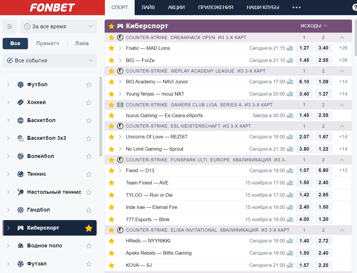Toggle favorite star for Fnatic — MAD Lions
This screenshot has height=273, width=357.
click(111, 48)
